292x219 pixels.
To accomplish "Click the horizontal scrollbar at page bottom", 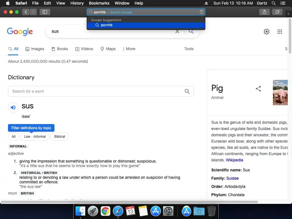I will pyautogui.click(x=129, y=202).
